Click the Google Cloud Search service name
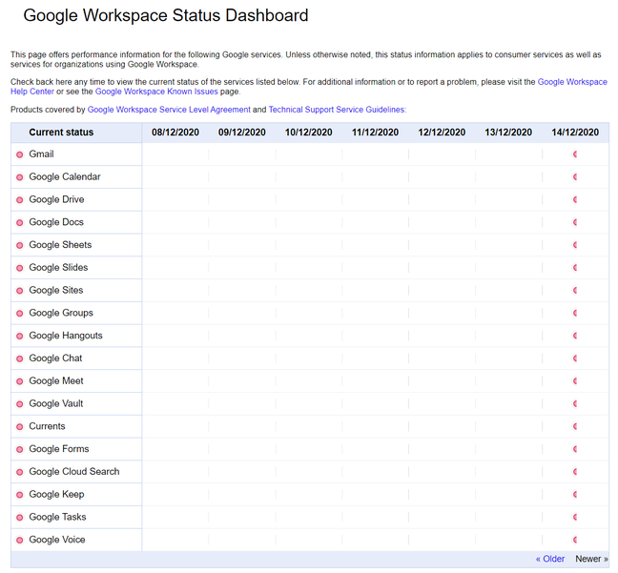Screen dimensions: 618x573 [74, 472]
